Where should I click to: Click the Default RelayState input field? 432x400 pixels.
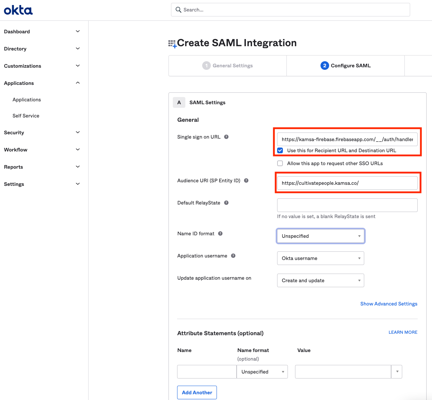pos(347,205)
